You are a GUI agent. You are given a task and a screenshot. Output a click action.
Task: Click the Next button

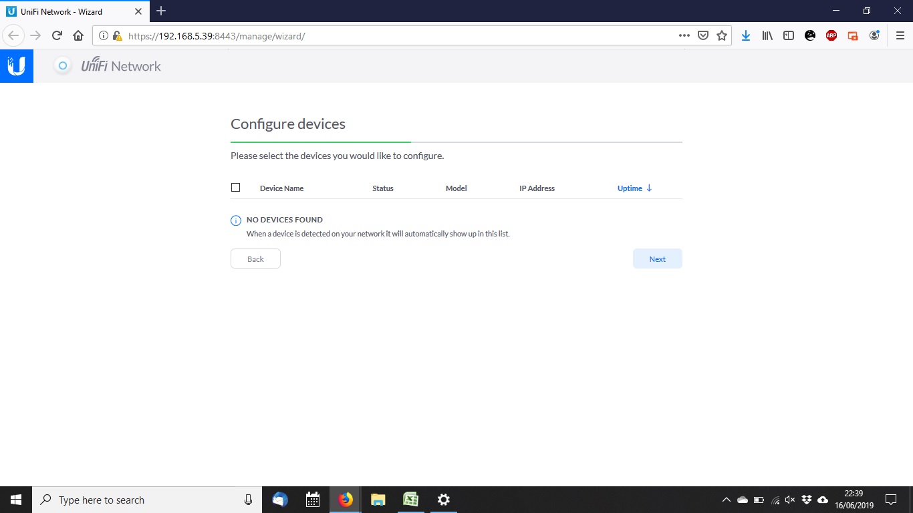pyautogui.click(x=658, y=259)
